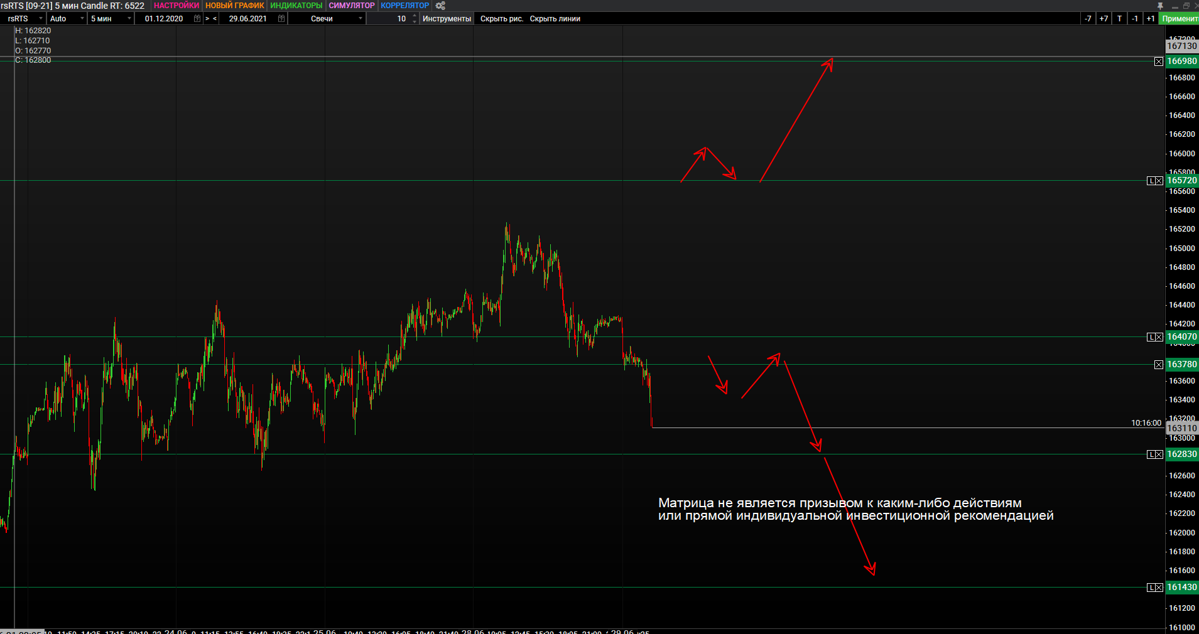Open the ИНДИКАТОРЫ menu
This screenshot has width=1199, height=634.
point(296,6)
